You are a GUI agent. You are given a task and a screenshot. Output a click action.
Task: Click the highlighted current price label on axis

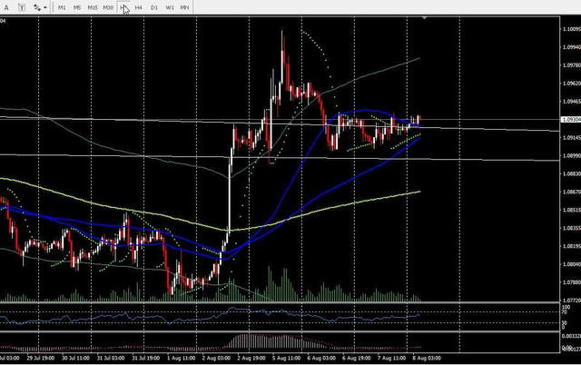(x=571, y=119)
